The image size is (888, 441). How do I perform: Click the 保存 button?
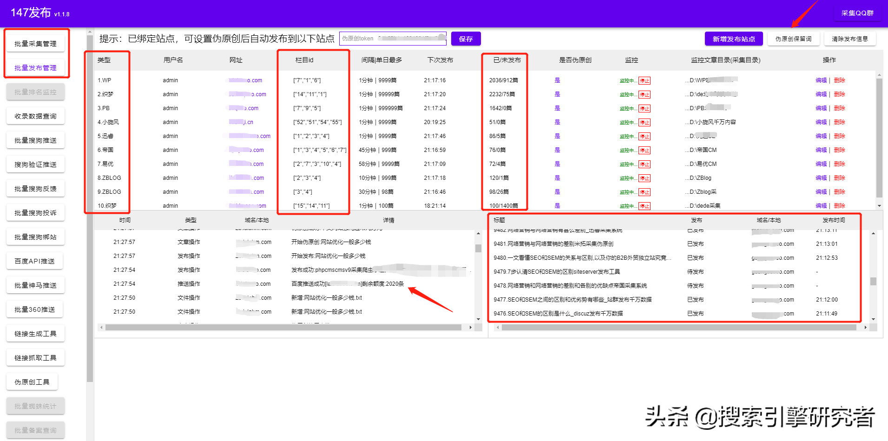pyautogui.click(x=466, y=39)
